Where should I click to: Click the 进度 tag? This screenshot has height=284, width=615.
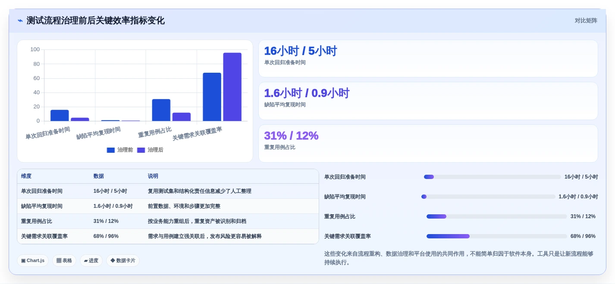click(x=91, y=260)
